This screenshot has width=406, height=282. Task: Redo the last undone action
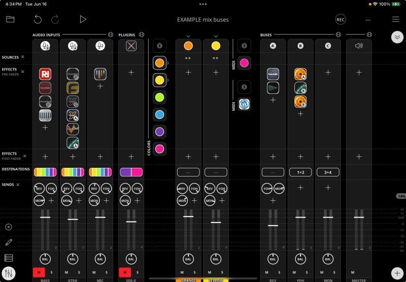55,19
